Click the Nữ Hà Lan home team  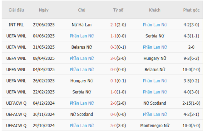[82, 25]
